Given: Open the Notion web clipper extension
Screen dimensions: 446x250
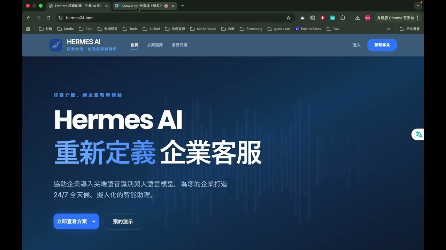Looking at the screenshot, I should 313,18.
